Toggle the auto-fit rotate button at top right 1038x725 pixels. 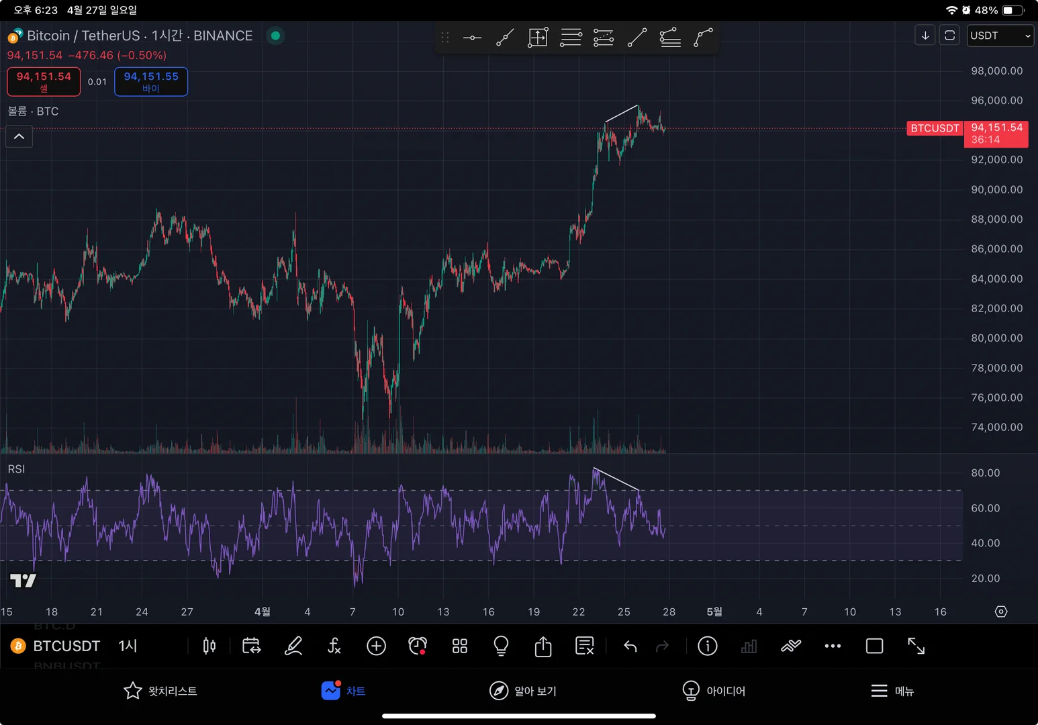click(949, 36)
